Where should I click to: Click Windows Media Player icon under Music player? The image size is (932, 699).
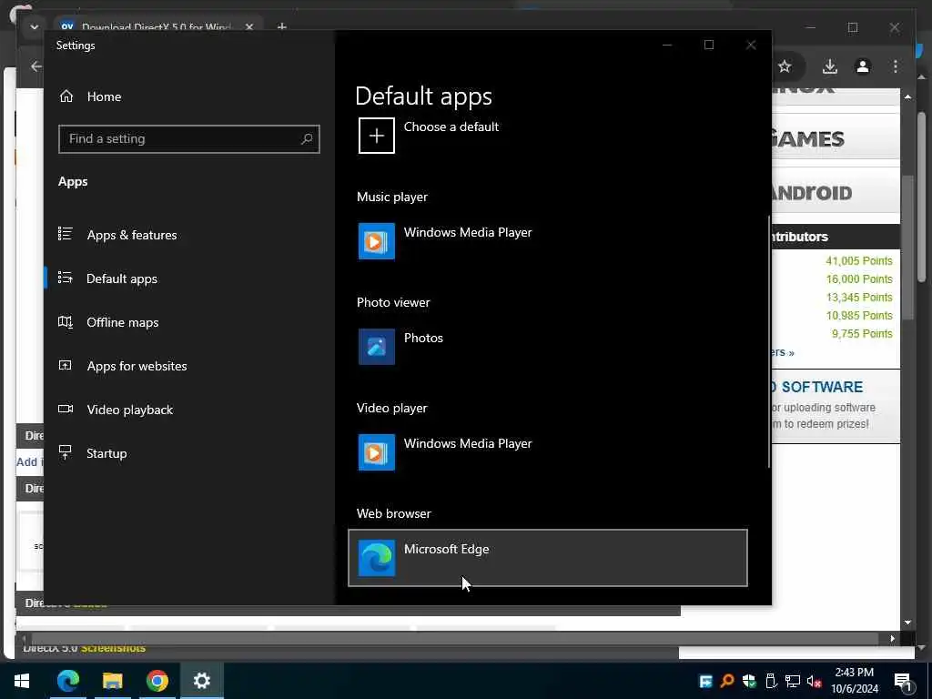[x=376, y=241]
